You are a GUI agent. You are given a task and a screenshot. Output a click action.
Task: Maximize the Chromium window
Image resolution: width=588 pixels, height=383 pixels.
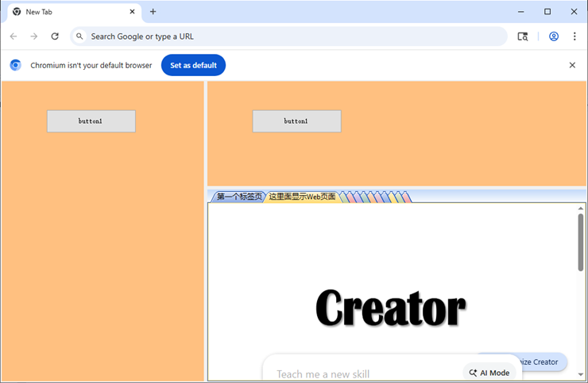point(547,12)
